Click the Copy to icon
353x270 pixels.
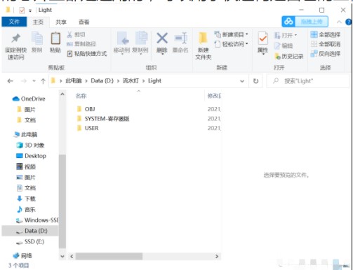(141, 38)
